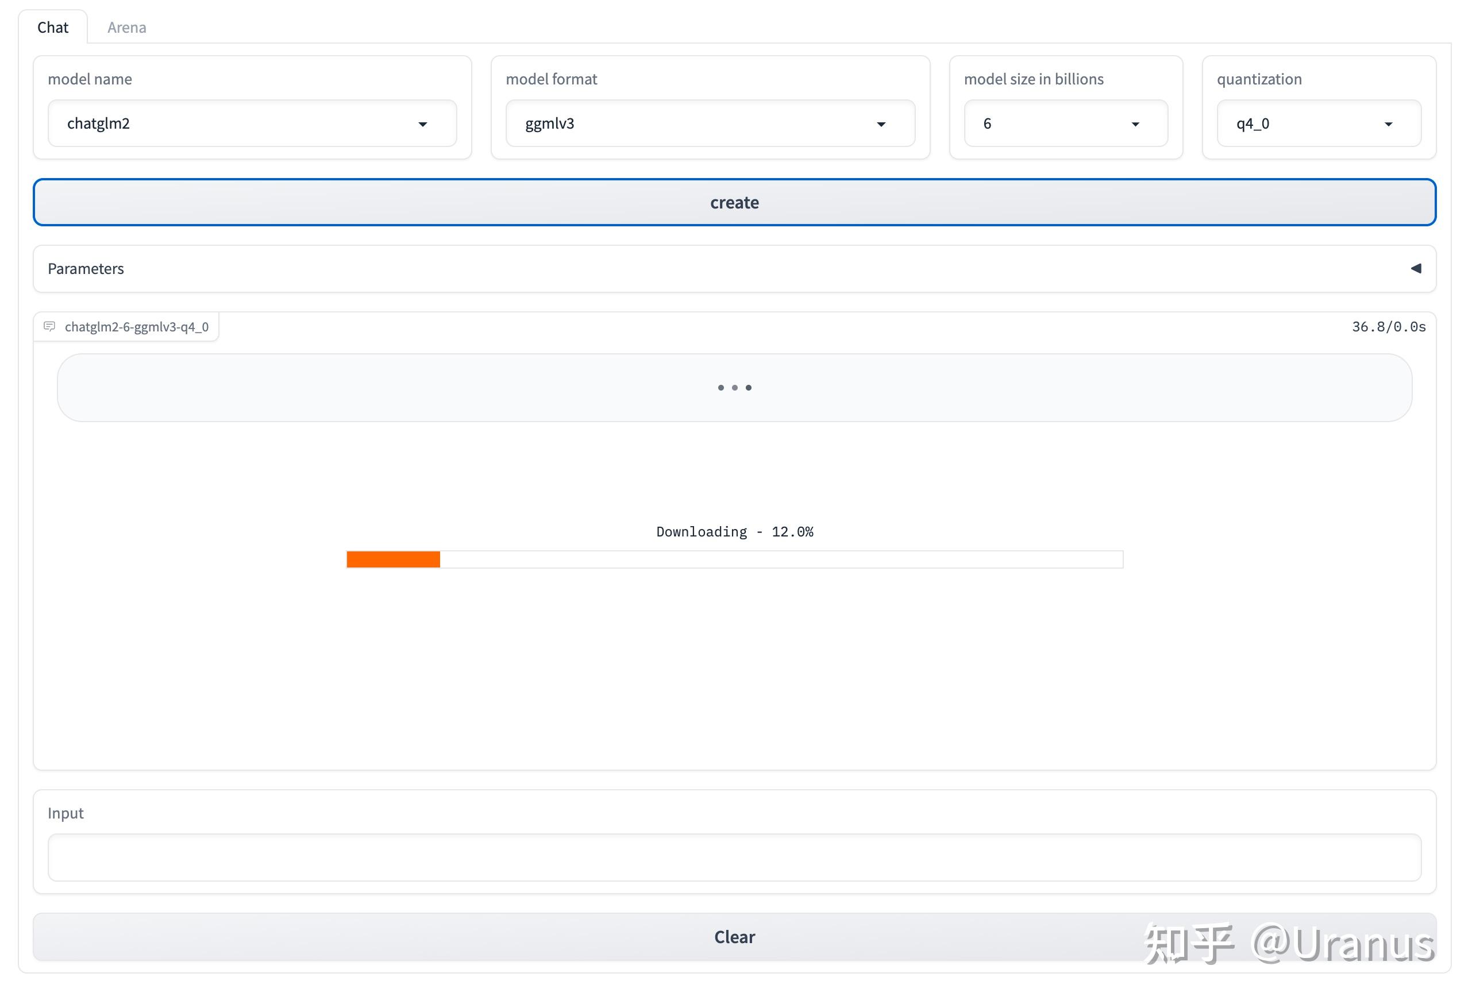Click the caret arrow in quantization dropdown

(1388, 125)
